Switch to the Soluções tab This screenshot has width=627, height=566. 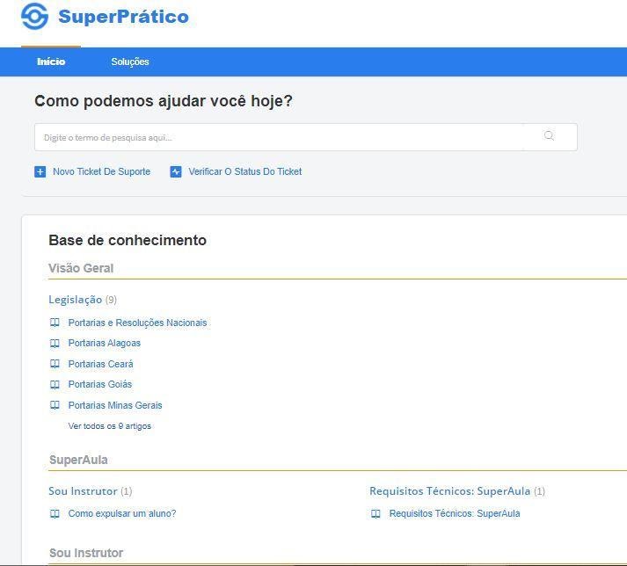[130, 62]
